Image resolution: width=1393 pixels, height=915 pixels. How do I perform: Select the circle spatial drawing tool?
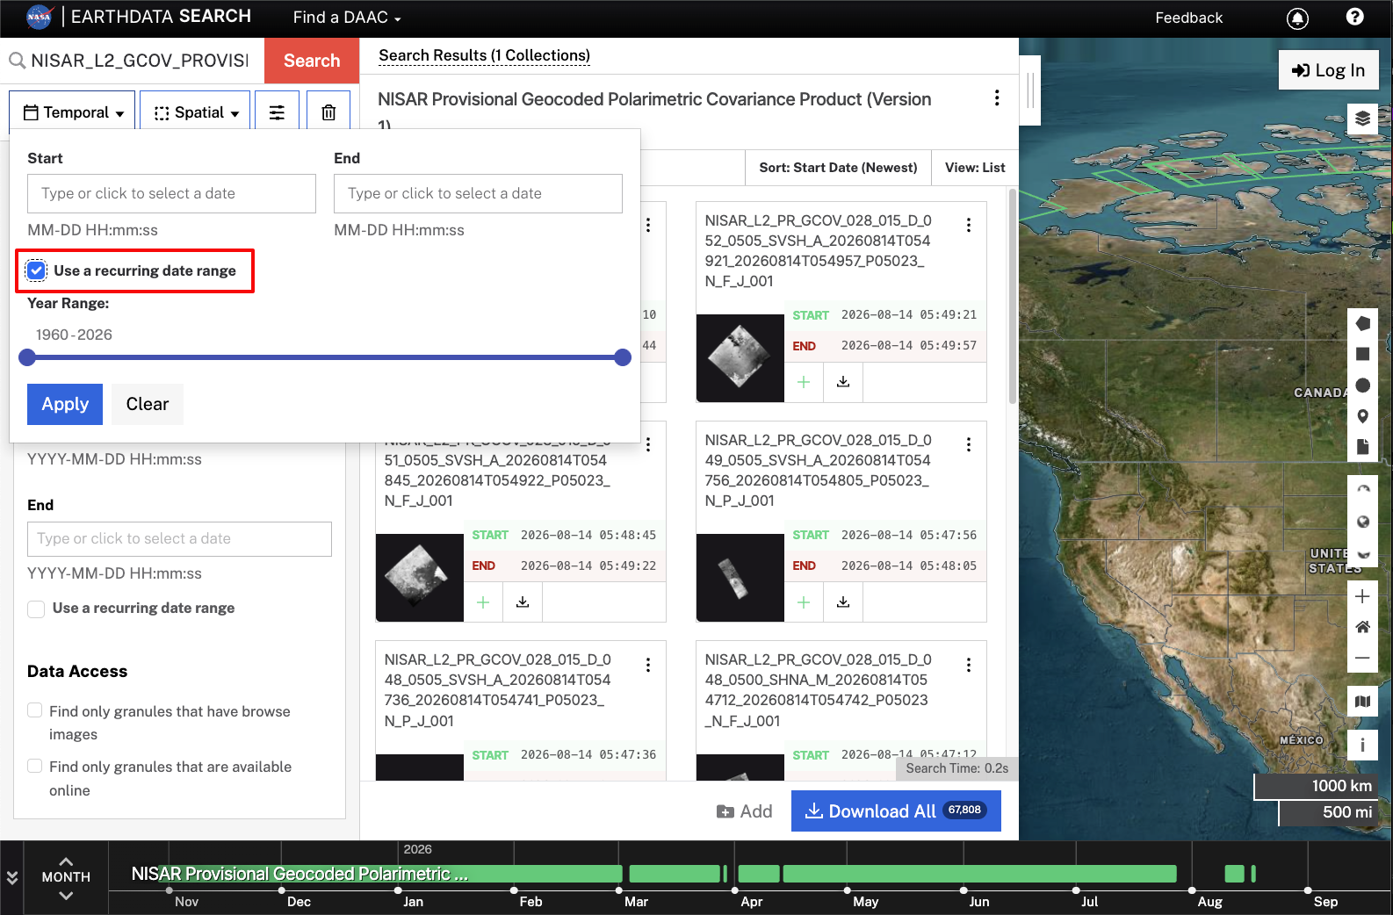[1362, 385]
